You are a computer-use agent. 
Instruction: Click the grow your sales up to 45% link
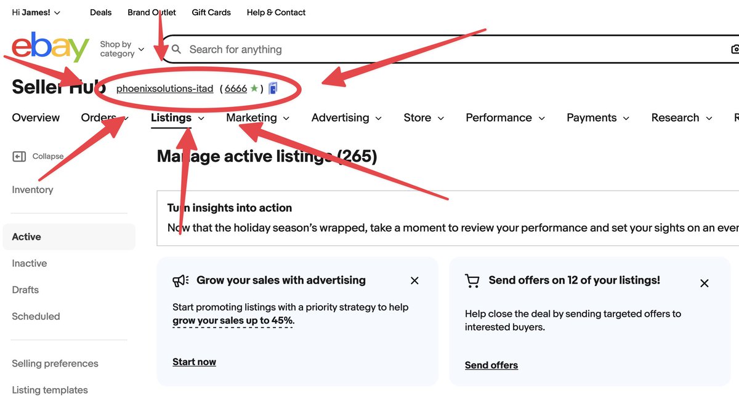click(x=233, y=320)
